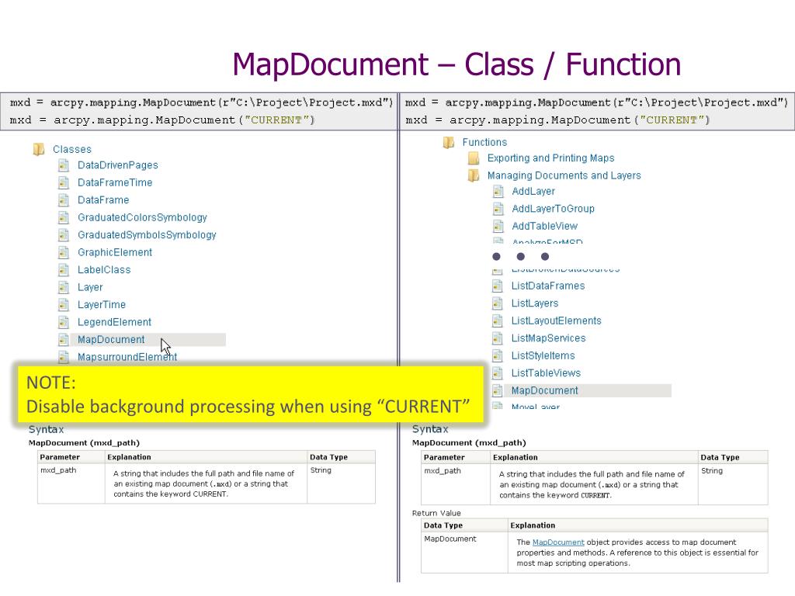Click the page icon beside ListDataFrames
This screenshot has width=795, height=596.
pos(498,286)
